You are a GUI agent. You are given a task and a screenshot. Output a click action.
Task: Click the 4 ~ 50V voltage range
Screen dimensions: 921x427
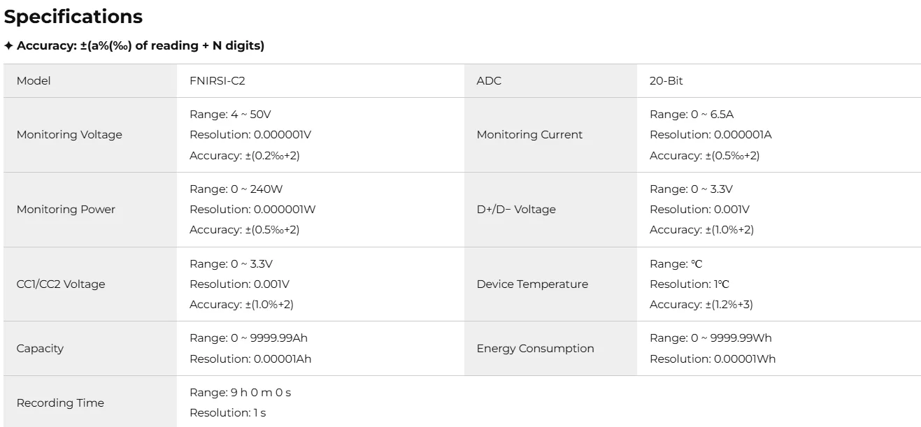(x=230, y=115)
